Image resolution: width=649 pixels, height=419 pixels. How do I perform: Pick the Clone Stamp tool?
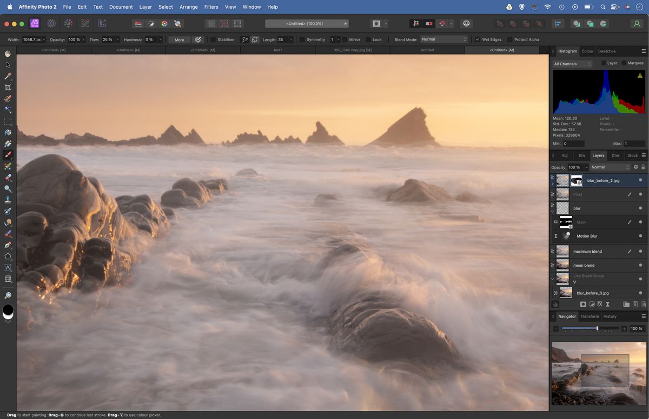8,199
